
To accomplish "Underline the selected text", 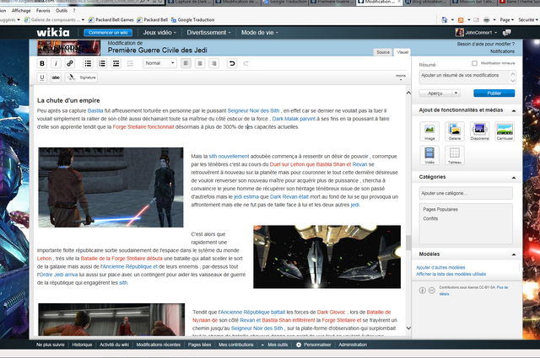I will tap(42, 77).
